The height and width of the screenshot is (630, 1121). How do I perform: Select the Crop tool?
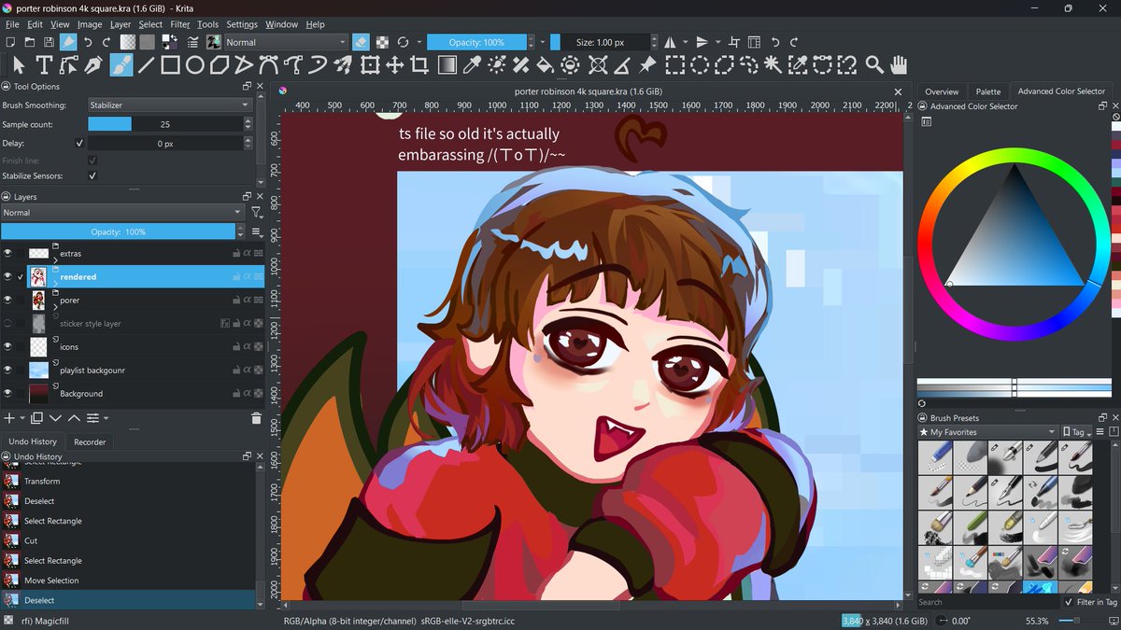point(420,64)
